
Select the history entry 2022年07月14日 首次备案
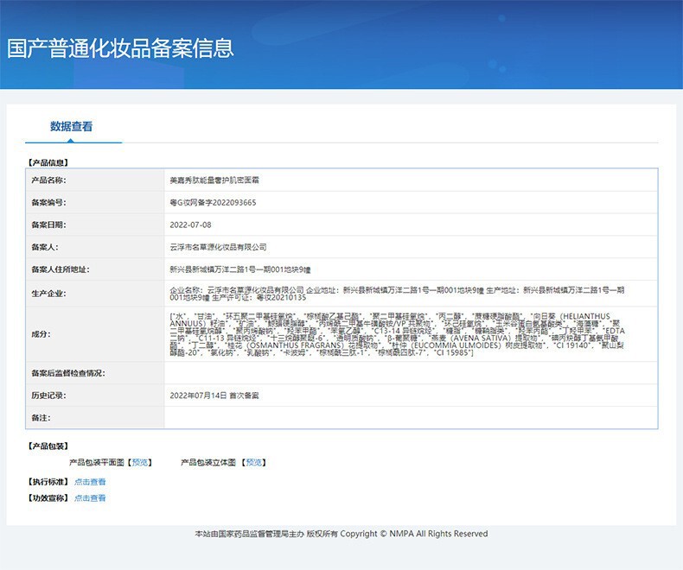click(x=214, y=396)
